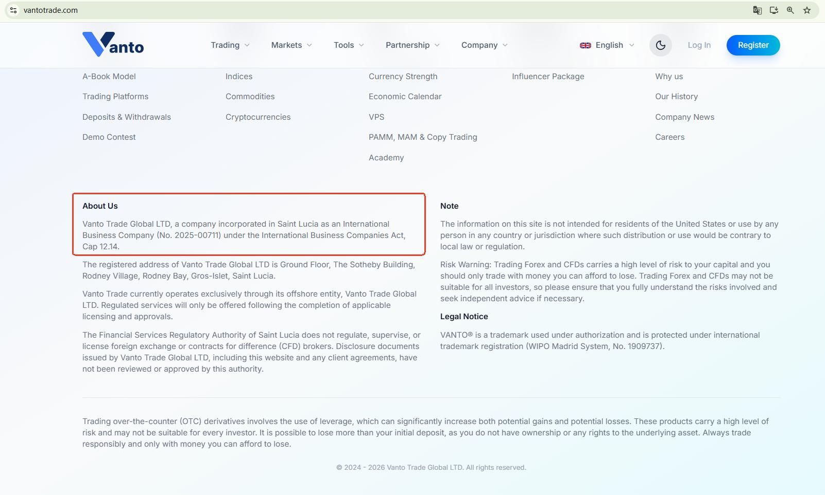Expand the Company menu chevron
The height and width of the screenshot is (495, 825).
click(x=505, y=45)
